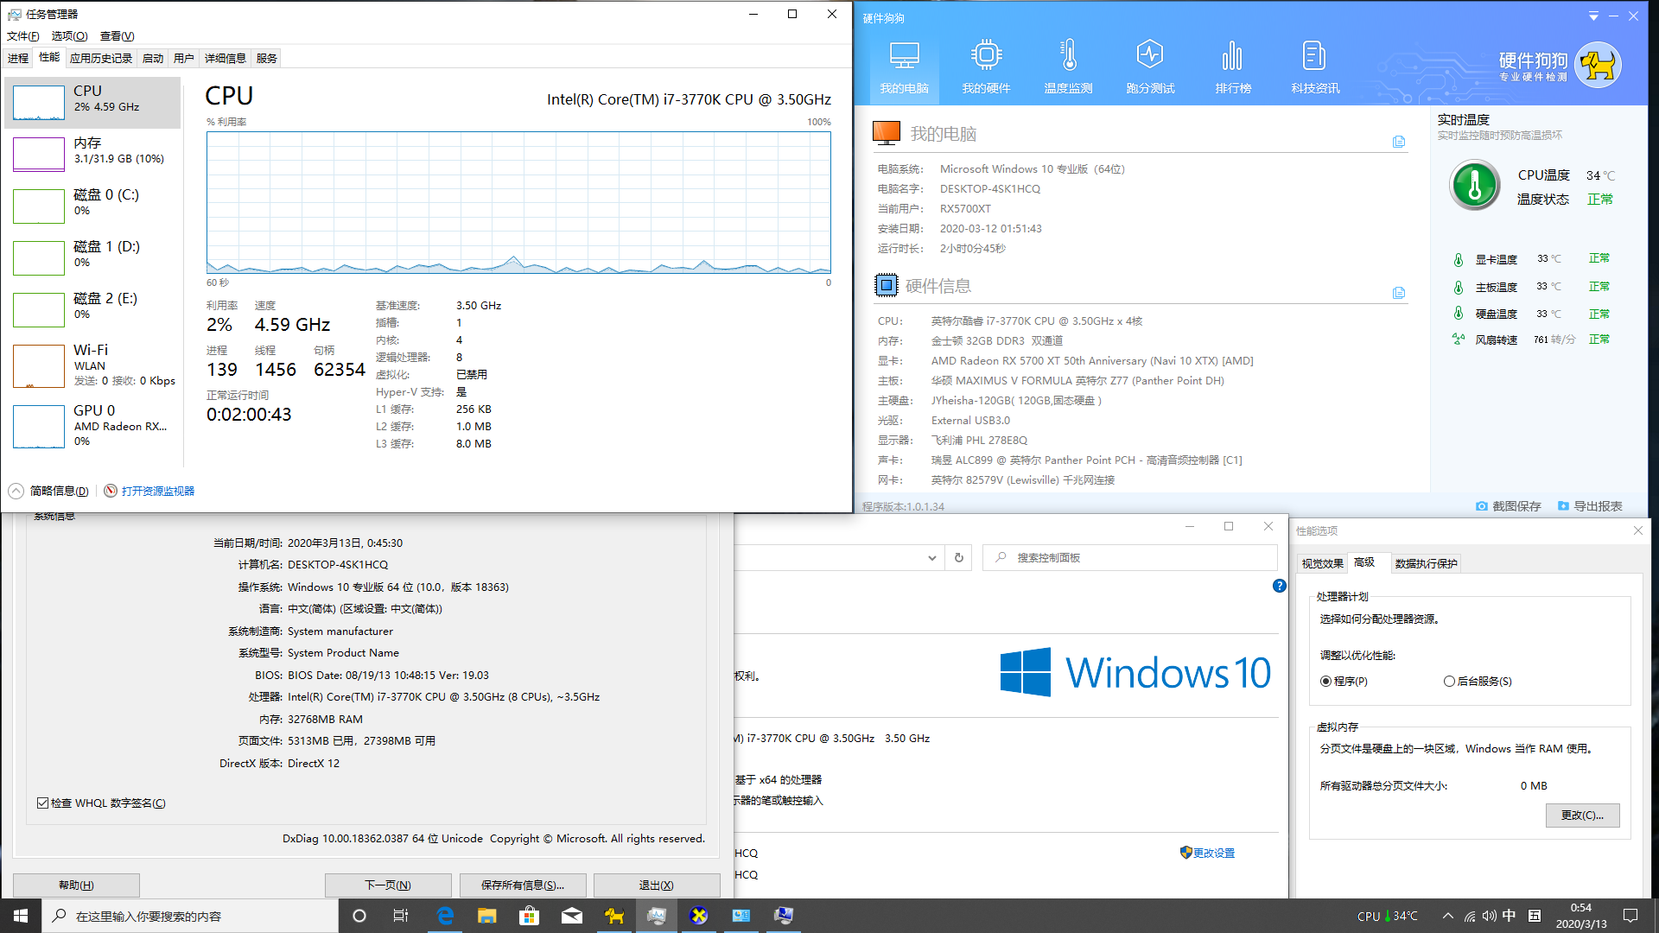1659x933 pixels.
Task: Select 磁盘 0 (C:) performance item
Action: pos(92,206)
